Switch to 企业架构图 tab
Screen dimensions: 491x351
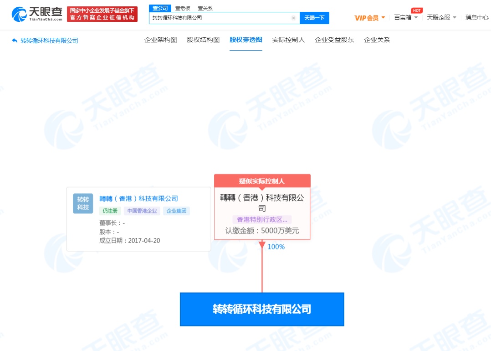point(161,40)
